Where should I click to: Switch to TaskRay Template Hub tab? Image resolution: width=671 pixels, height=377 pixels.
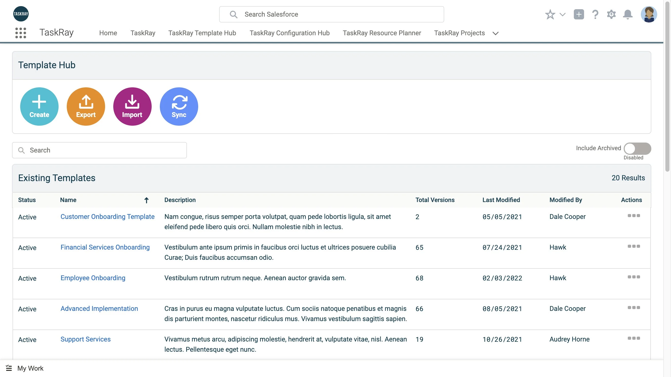[x=202, y=33]
